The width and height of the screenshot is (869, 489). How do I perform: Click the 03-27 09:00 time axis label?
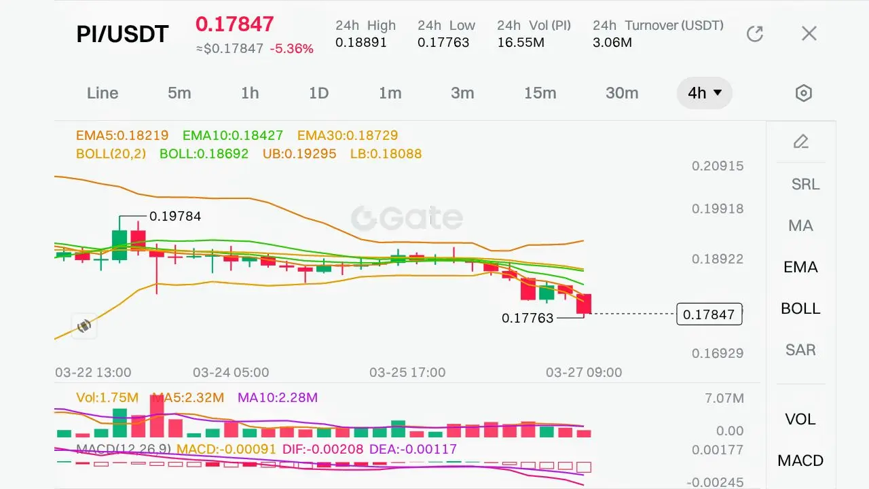(x=584, y=372)
